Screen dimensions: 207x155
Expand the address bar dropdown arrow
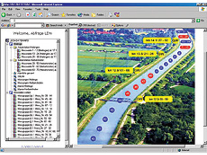click(193, 20)
